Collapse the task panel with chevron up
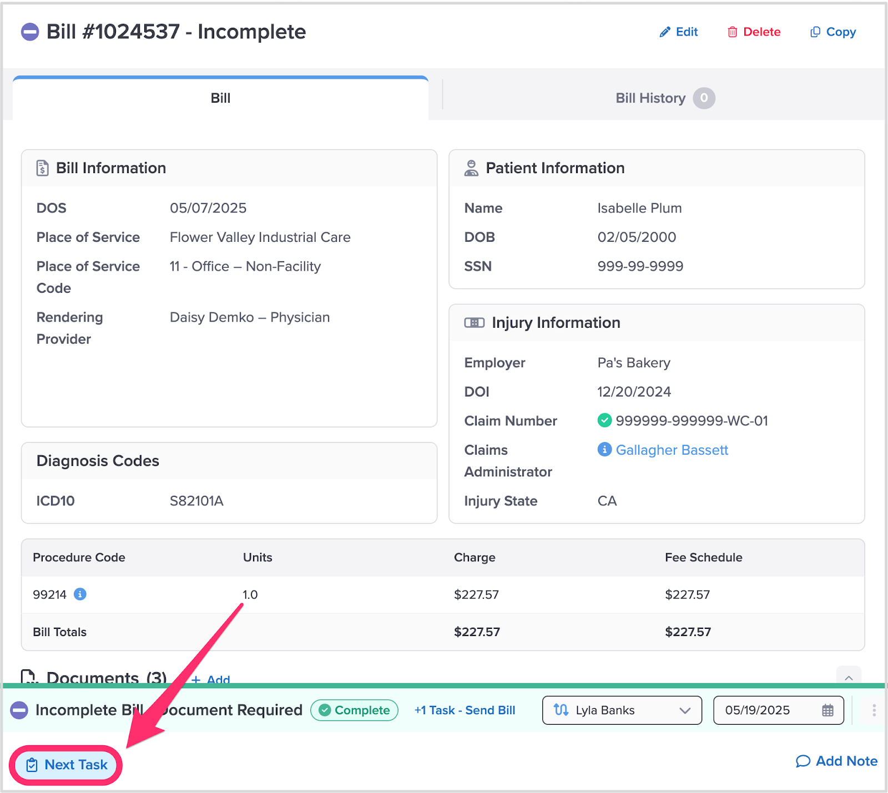The width and height of the screenshot is (888, 793). pyautogui.click(x=849, y=678)
